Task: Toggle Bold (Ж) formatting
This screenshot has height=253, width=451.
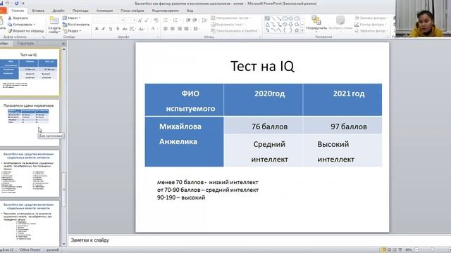Action: coord(97,29)
